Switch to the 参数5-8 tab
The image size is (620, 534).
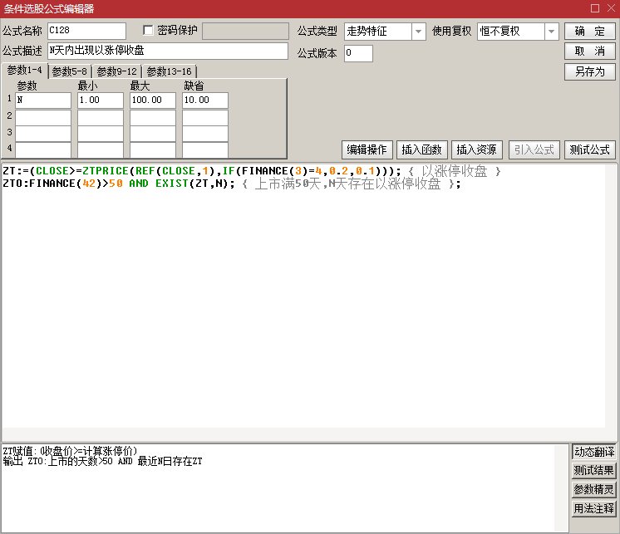pos(70,71)
